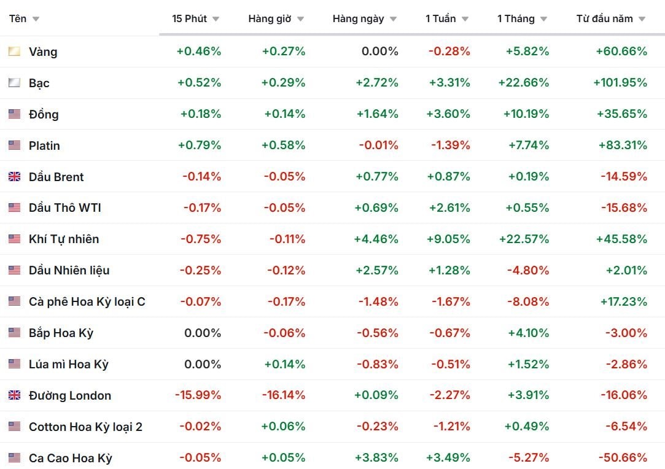
Task: Open the Lúa mì Hoa Kỳ link
Action: pyautogui.click(x=68, y=364)
